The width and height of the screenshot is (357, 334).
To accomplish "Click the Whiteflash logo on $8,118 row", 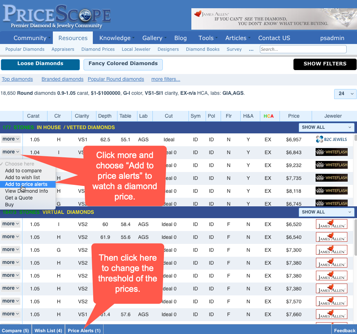I will pos(331,191).
